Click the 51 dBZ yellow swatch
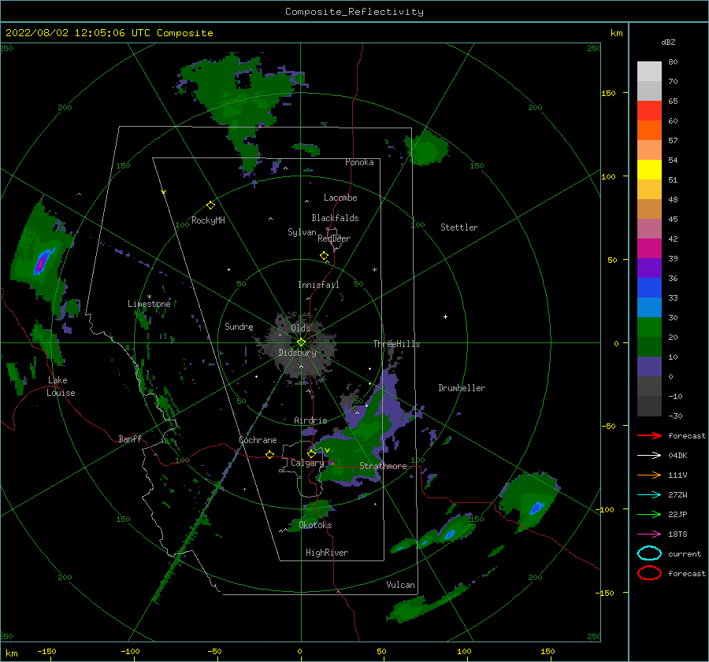Image resolution: width=709 pixels, height=662 pixels. (649, 169)
